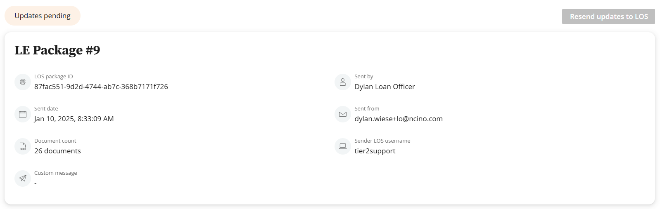Select the LOS package ID value text
Image resolution: width=660 pixels, height=209 pixels.
click(x=101, y=87)
